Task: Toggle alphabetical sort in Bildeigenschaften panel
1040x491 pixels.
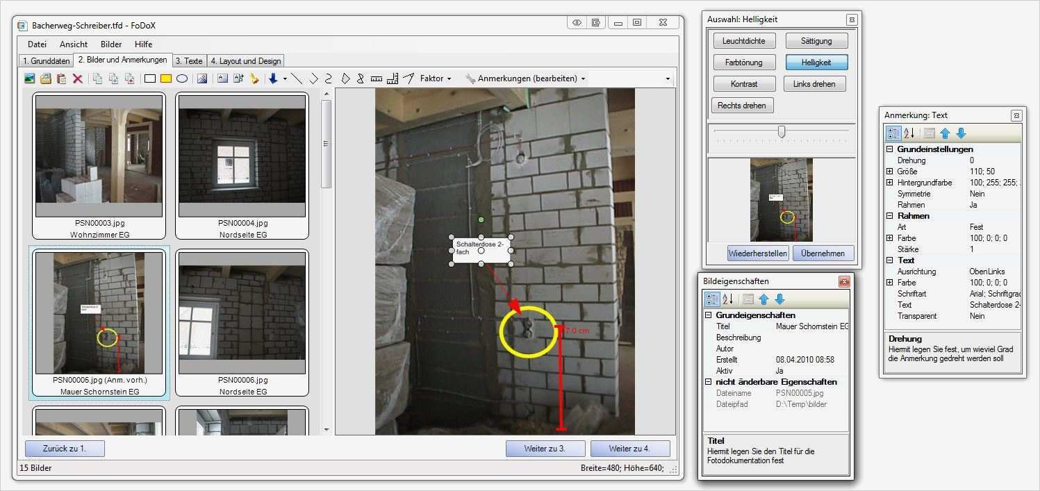Action: pos(728,299)
